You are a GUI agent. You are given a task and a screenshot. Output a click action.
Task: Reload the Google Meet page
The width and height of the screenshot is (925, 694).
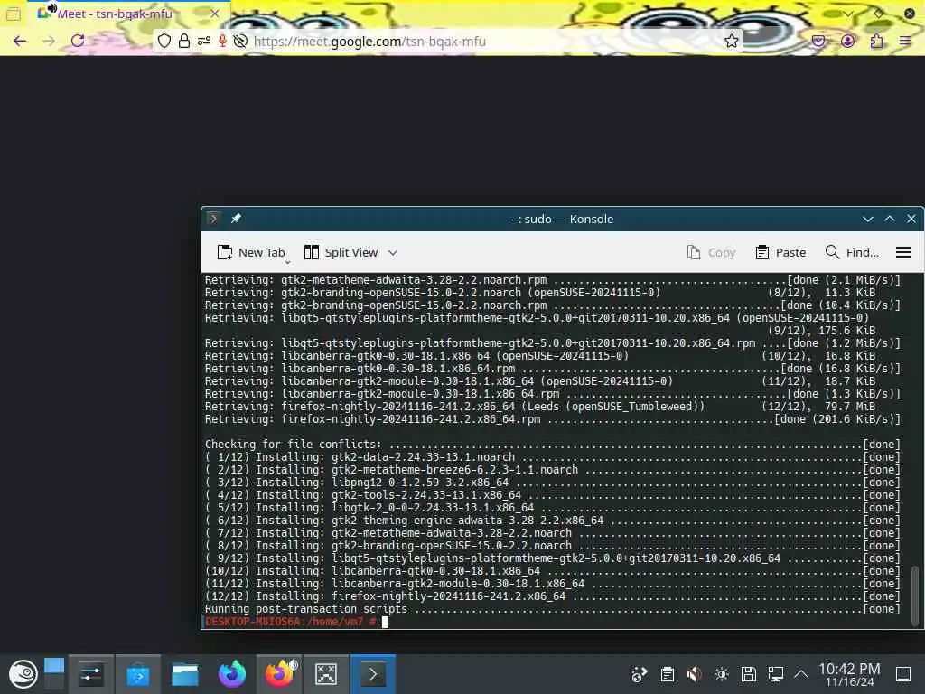point(78,41)
